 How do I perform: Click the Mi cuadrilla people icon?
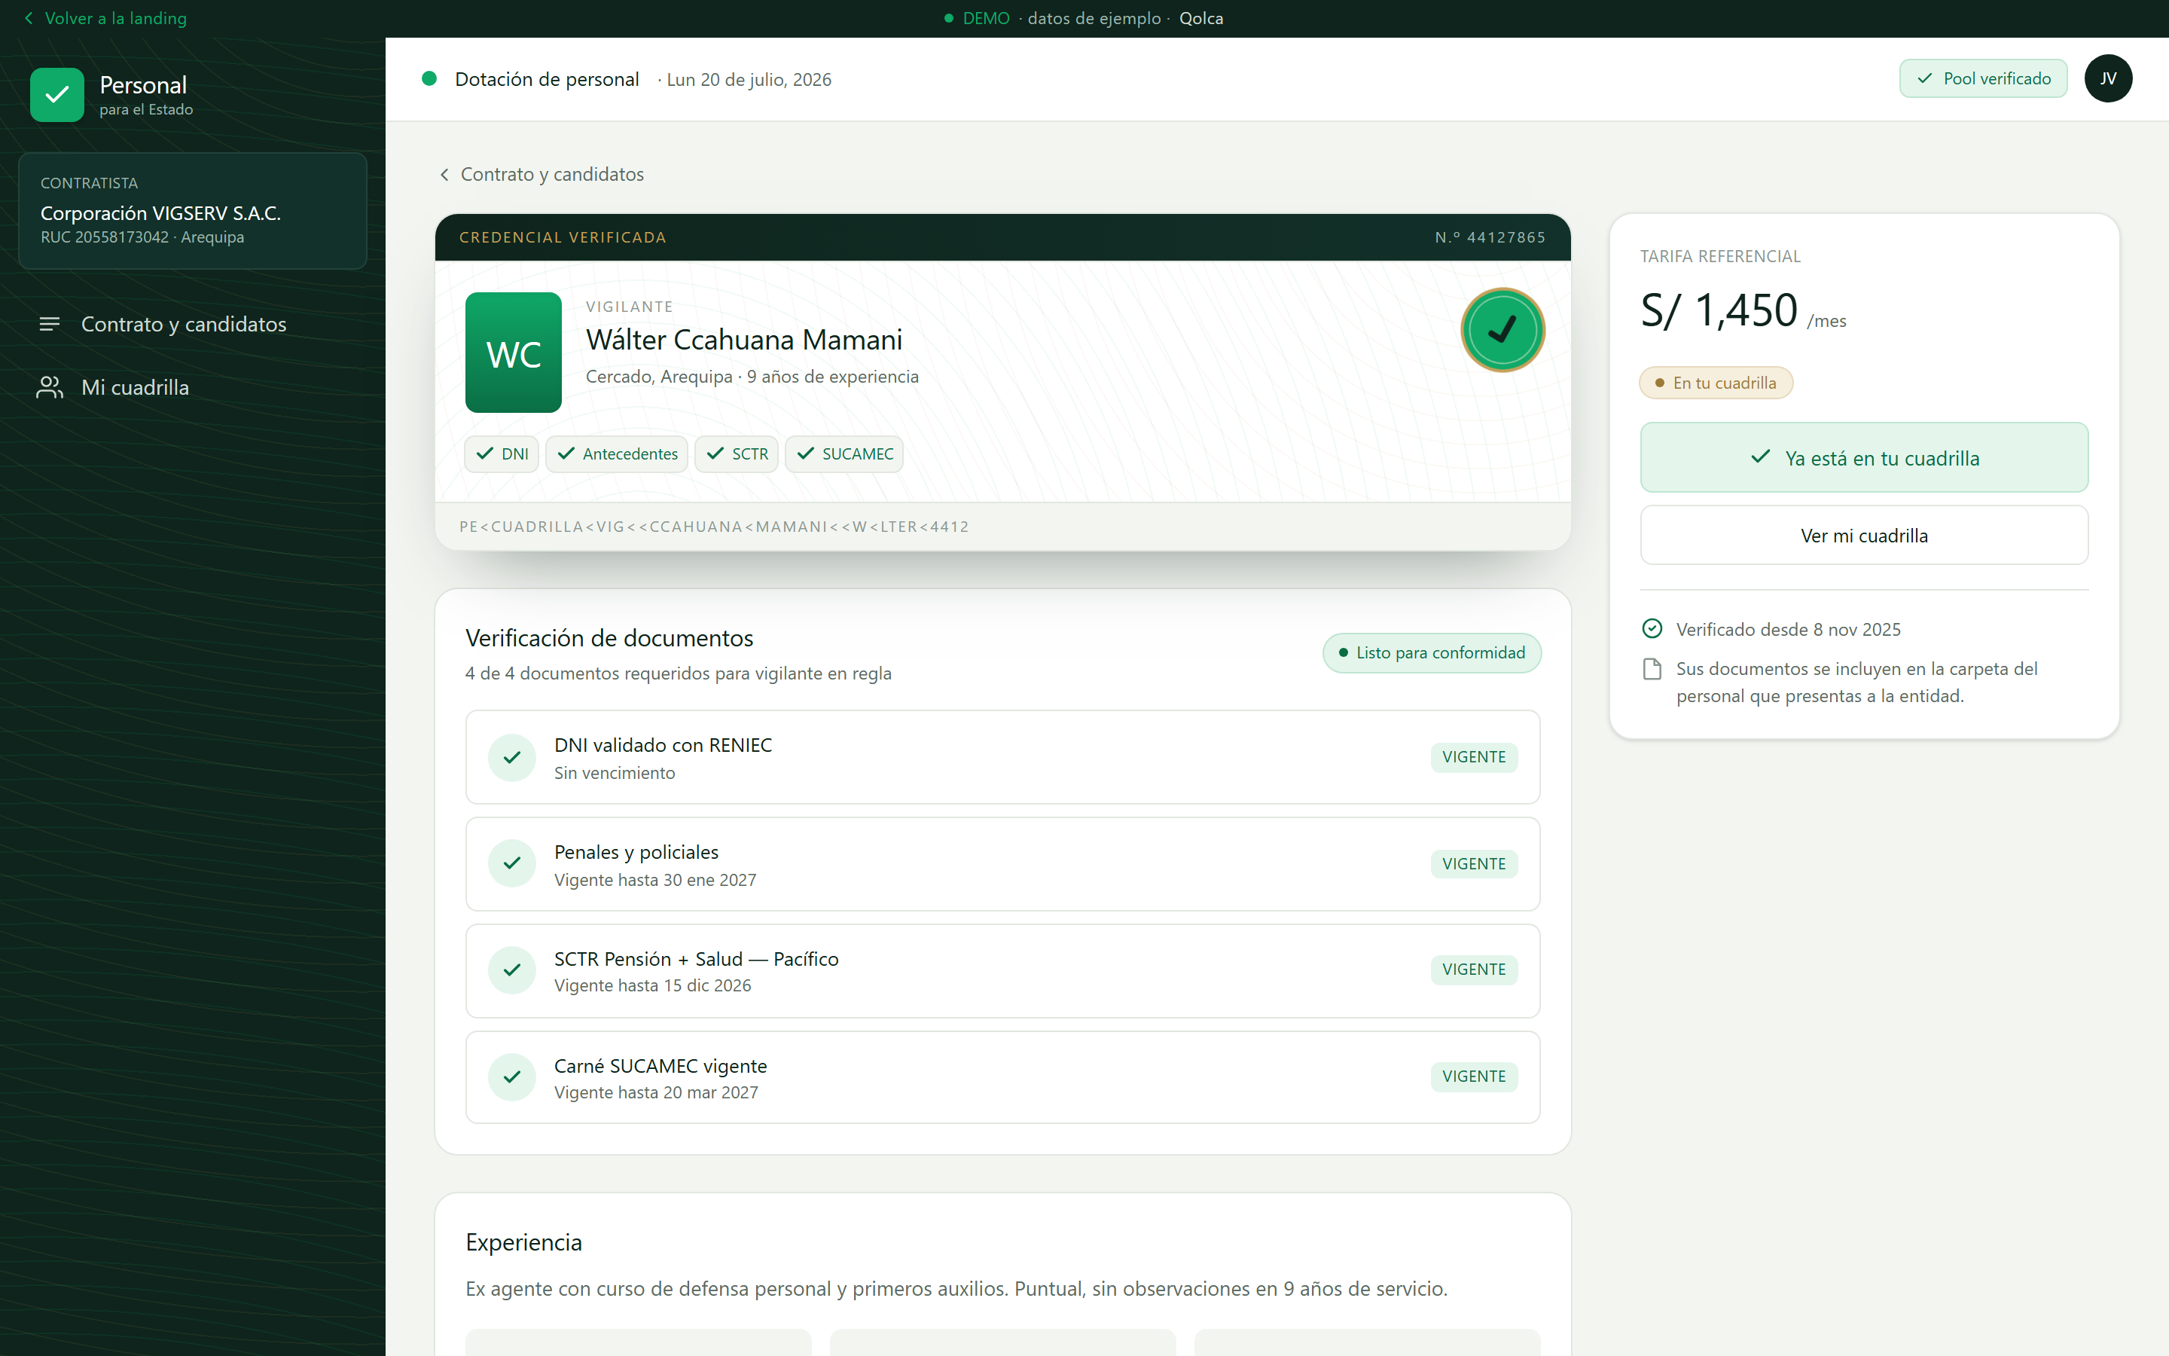click(x=50, y=387)
